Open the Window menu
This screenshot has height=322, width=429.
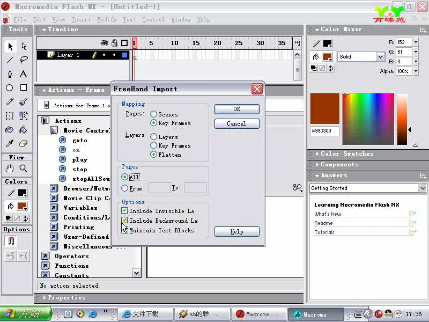pos(181,19)
